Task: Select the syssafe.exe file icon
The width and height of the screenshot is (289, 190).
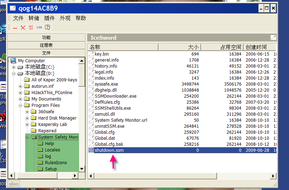Action: tap(91, 84)
